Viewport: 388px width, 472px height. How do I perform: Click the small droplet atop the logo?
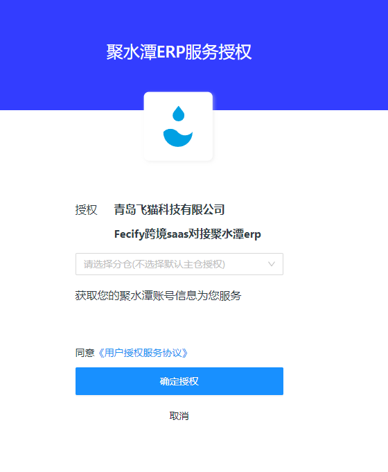(178, 114)
